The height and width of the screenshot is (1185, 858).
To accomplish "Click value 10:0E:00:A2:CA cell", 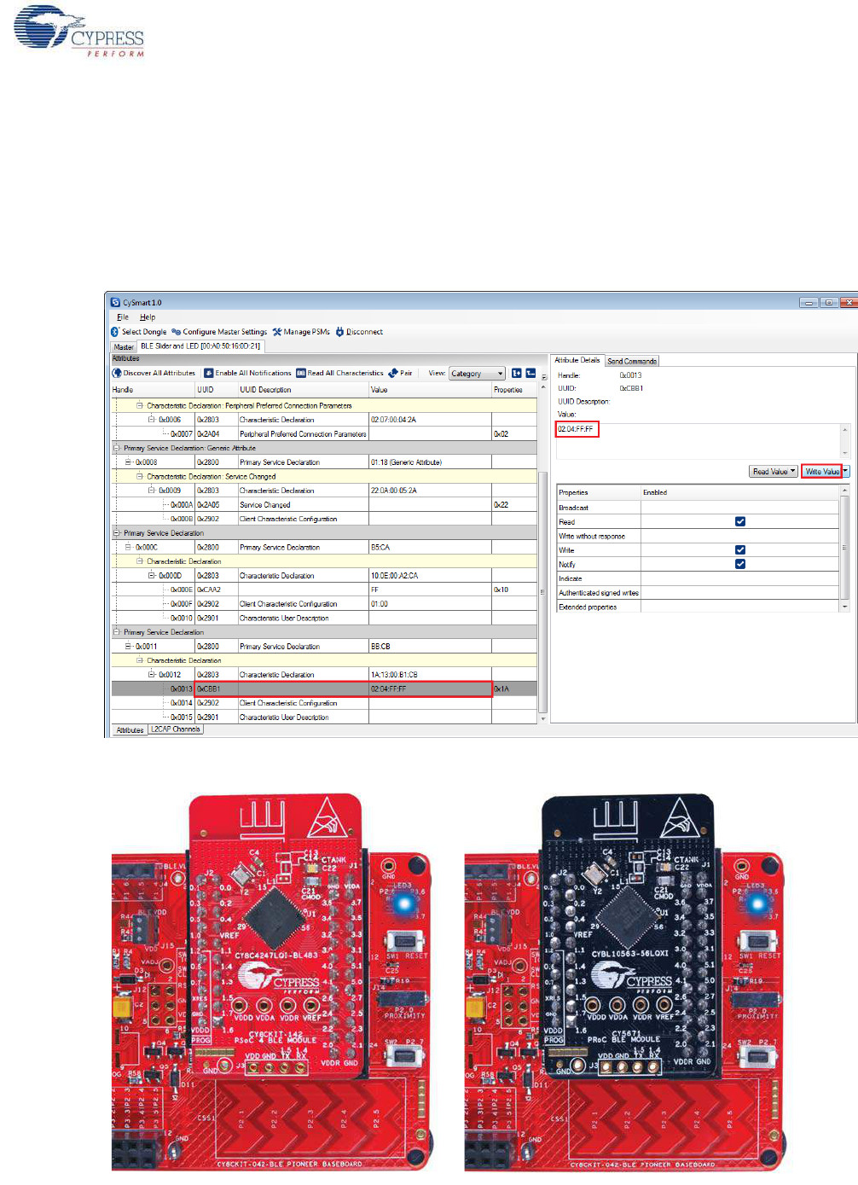I will pos(430,576).
